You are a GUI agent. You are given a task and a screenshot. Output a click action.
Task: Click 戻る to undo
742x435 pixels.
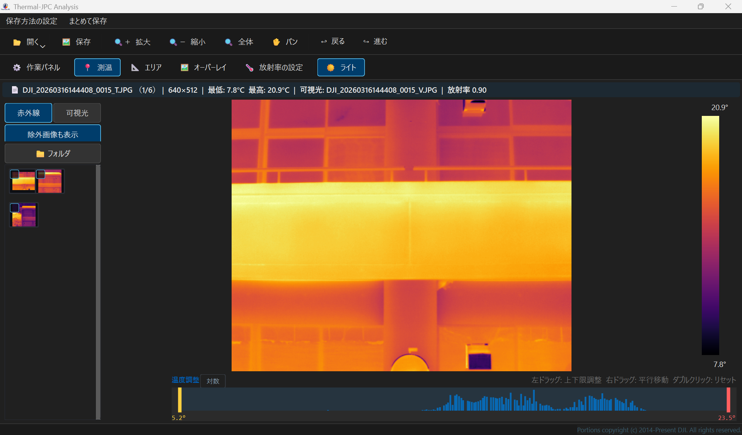(333, 41)
